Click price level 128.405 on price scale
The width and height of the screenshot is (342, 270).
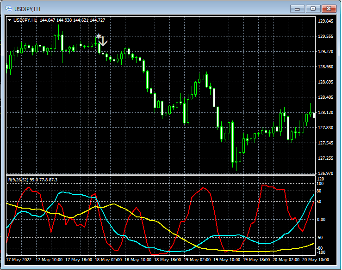point(325,97)
